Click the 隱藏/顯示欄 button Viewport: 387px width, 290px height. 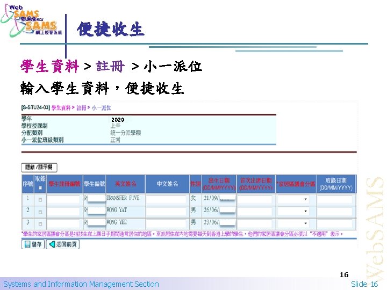pos(39,168)
